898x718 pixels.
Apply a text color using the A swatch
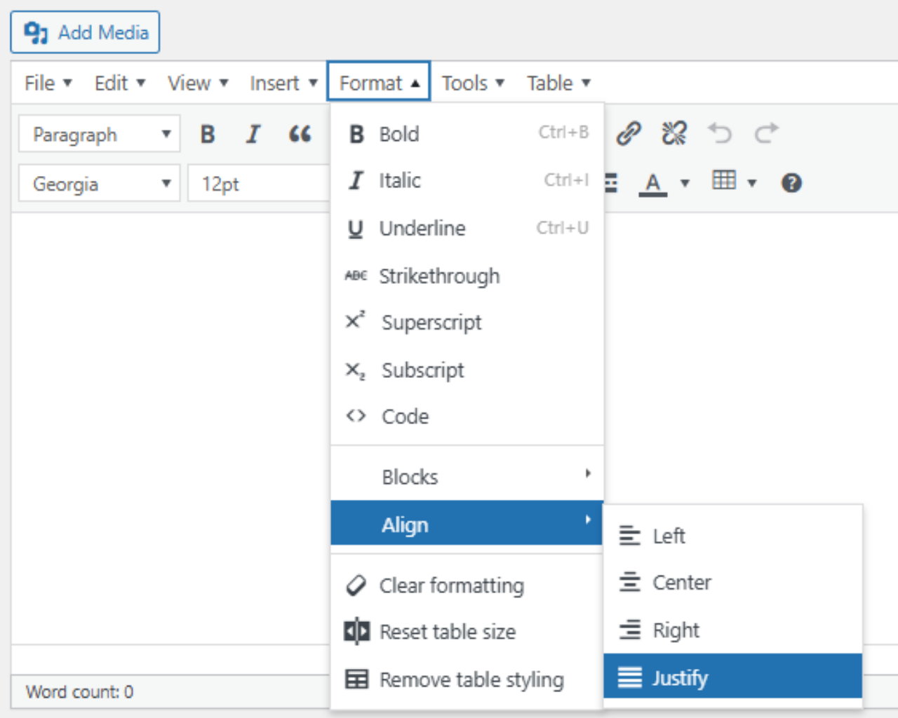(x=653, y=183)
